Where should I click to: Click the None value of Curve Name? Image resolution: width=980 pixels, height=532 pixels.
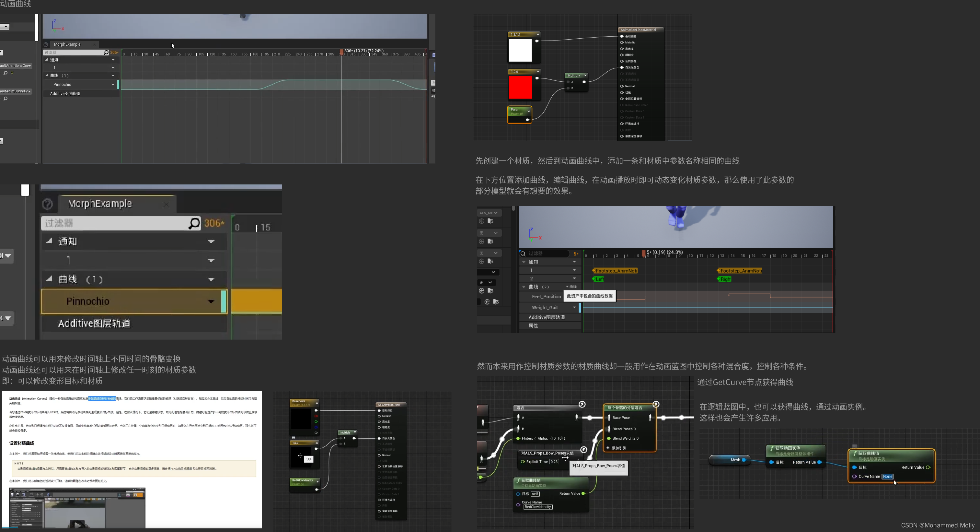click(887, 476)
